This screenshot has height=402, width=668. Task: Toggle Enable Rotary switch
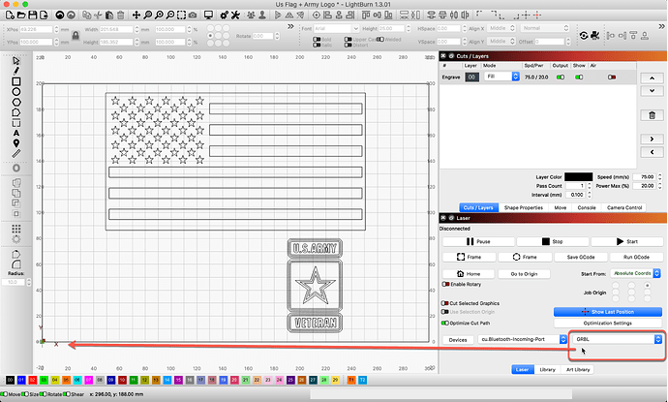(445, 284)
